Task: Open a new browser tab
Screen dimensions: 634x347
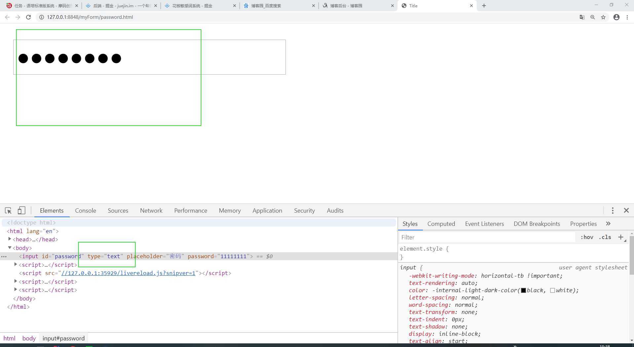Action: click(484, 6)
